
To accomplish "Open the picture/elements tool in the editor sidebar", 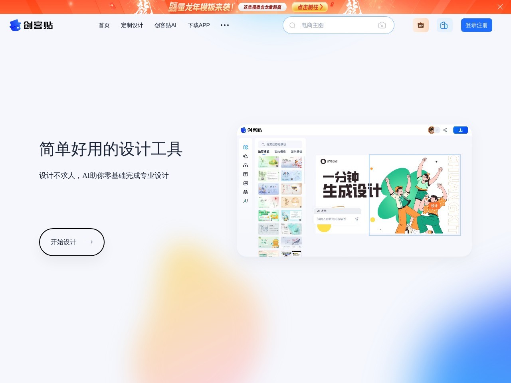I will tap(246, 156).
